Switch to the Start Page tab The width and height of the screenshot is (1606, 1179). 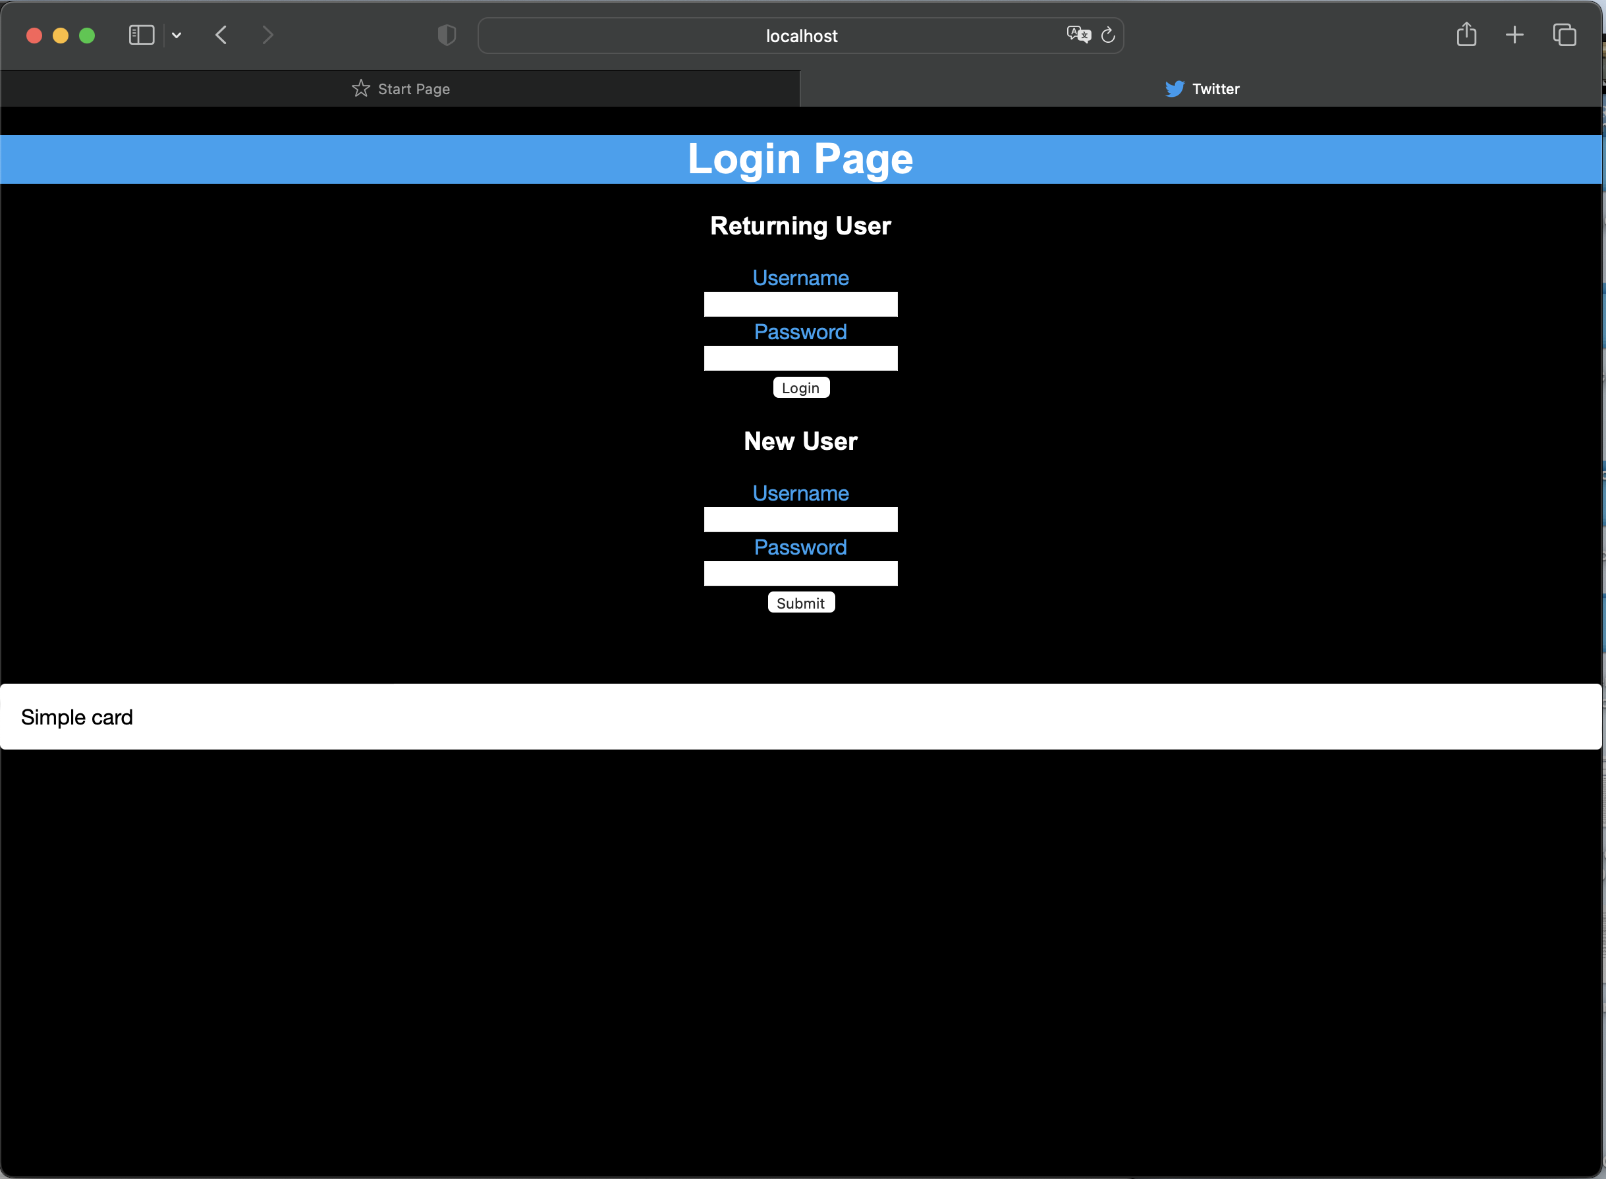401,88
